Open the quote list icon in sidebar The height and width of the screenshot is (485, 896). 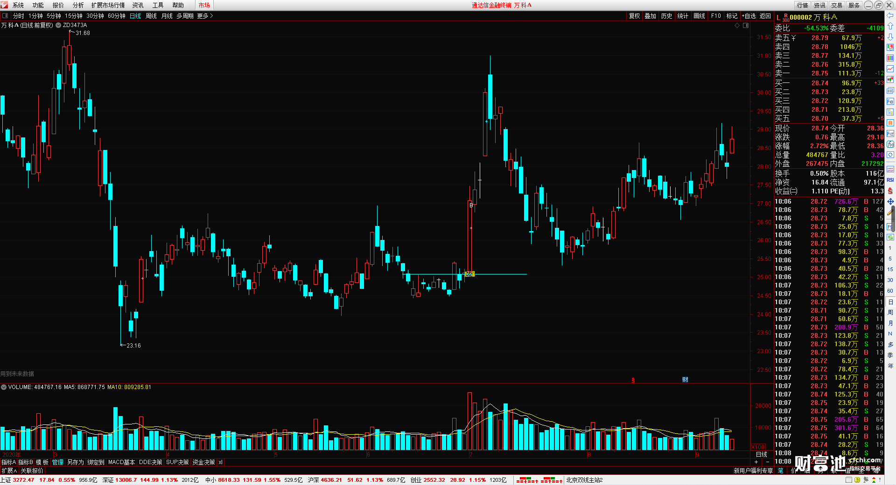pos(890,48)
